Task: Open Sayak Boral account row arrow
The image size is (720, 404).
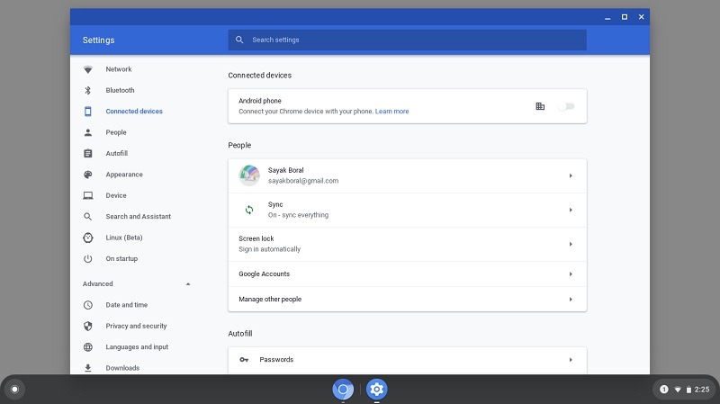Action: coord(571,175)
